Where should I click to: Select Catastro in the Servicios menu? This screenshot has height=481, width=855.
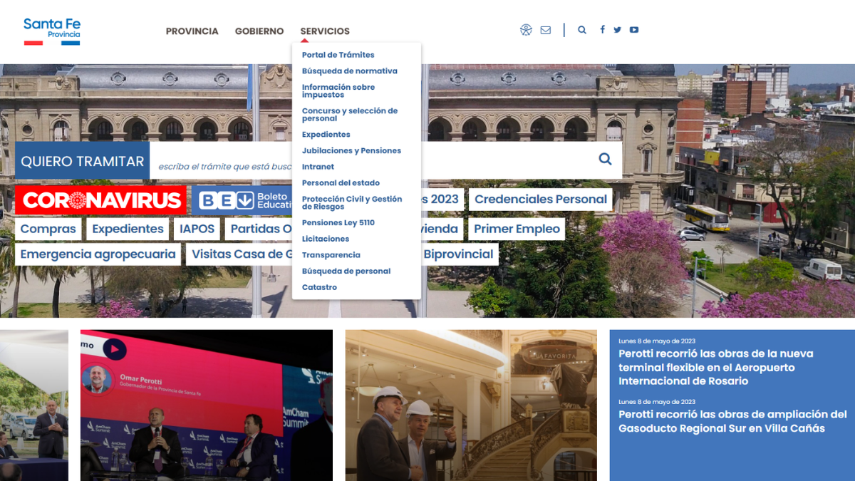319,288
